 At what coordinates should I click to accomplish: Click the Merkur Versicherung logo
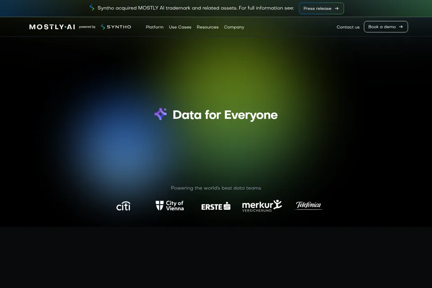click(262, 206)
